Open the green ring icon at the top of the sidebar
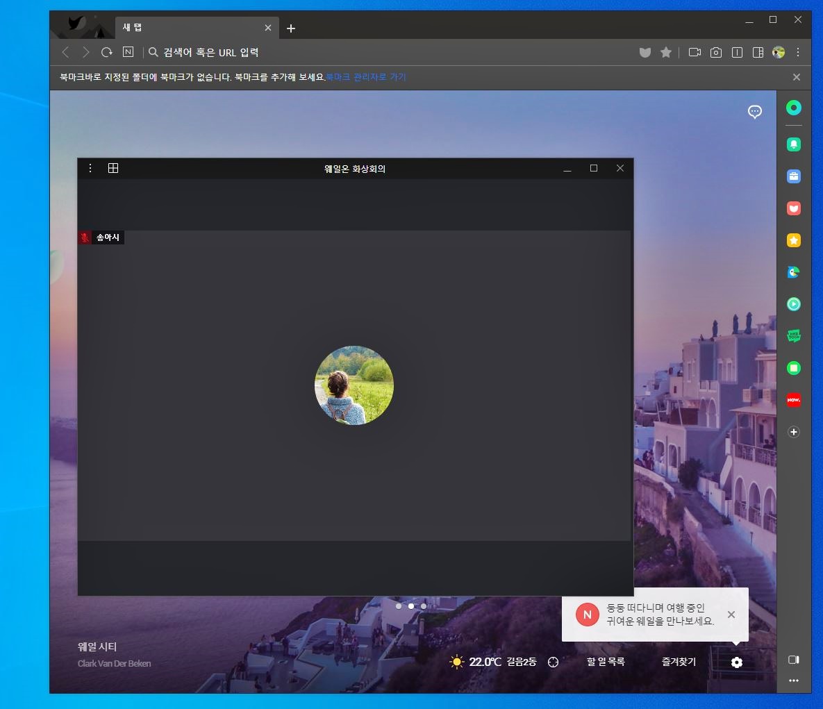 click(794, 108)
